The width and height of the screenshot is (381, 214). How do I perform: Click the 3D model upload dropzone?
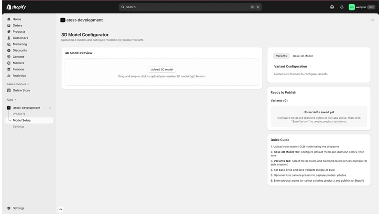pyautogui.click(x=162, y=72)
